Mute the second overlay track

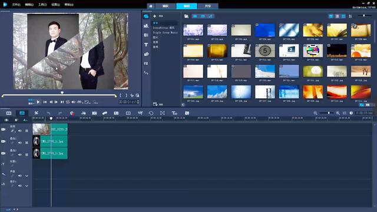[19, 154]
